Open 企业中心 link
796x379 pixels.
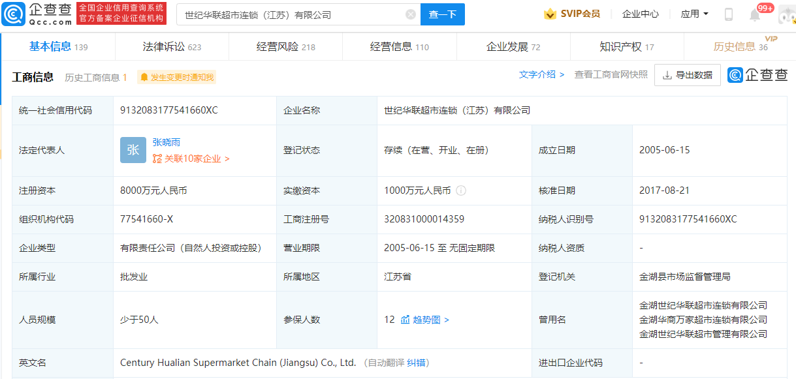pos(641,14)
